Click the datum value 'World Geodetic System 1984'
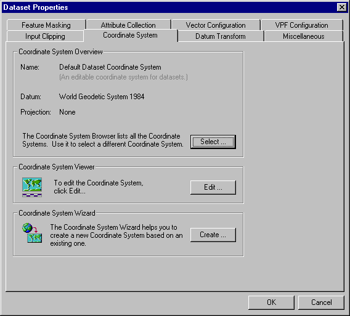The width and height of the screenshot is (350, 316). coord(102,97)
